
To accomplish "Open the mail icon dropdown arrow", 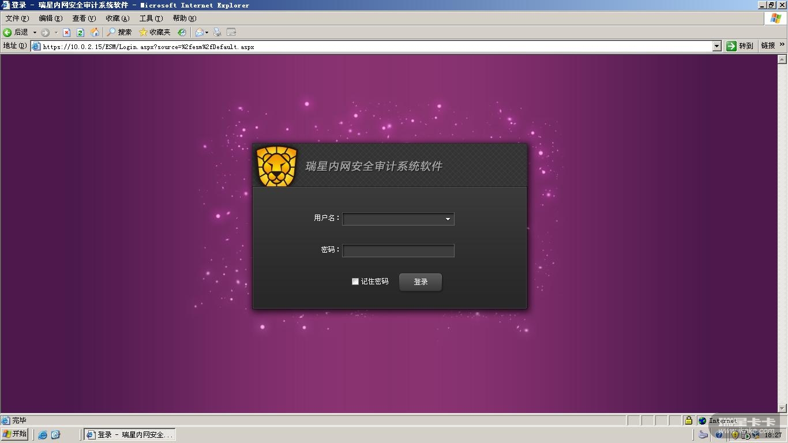I will coord(207,32).
